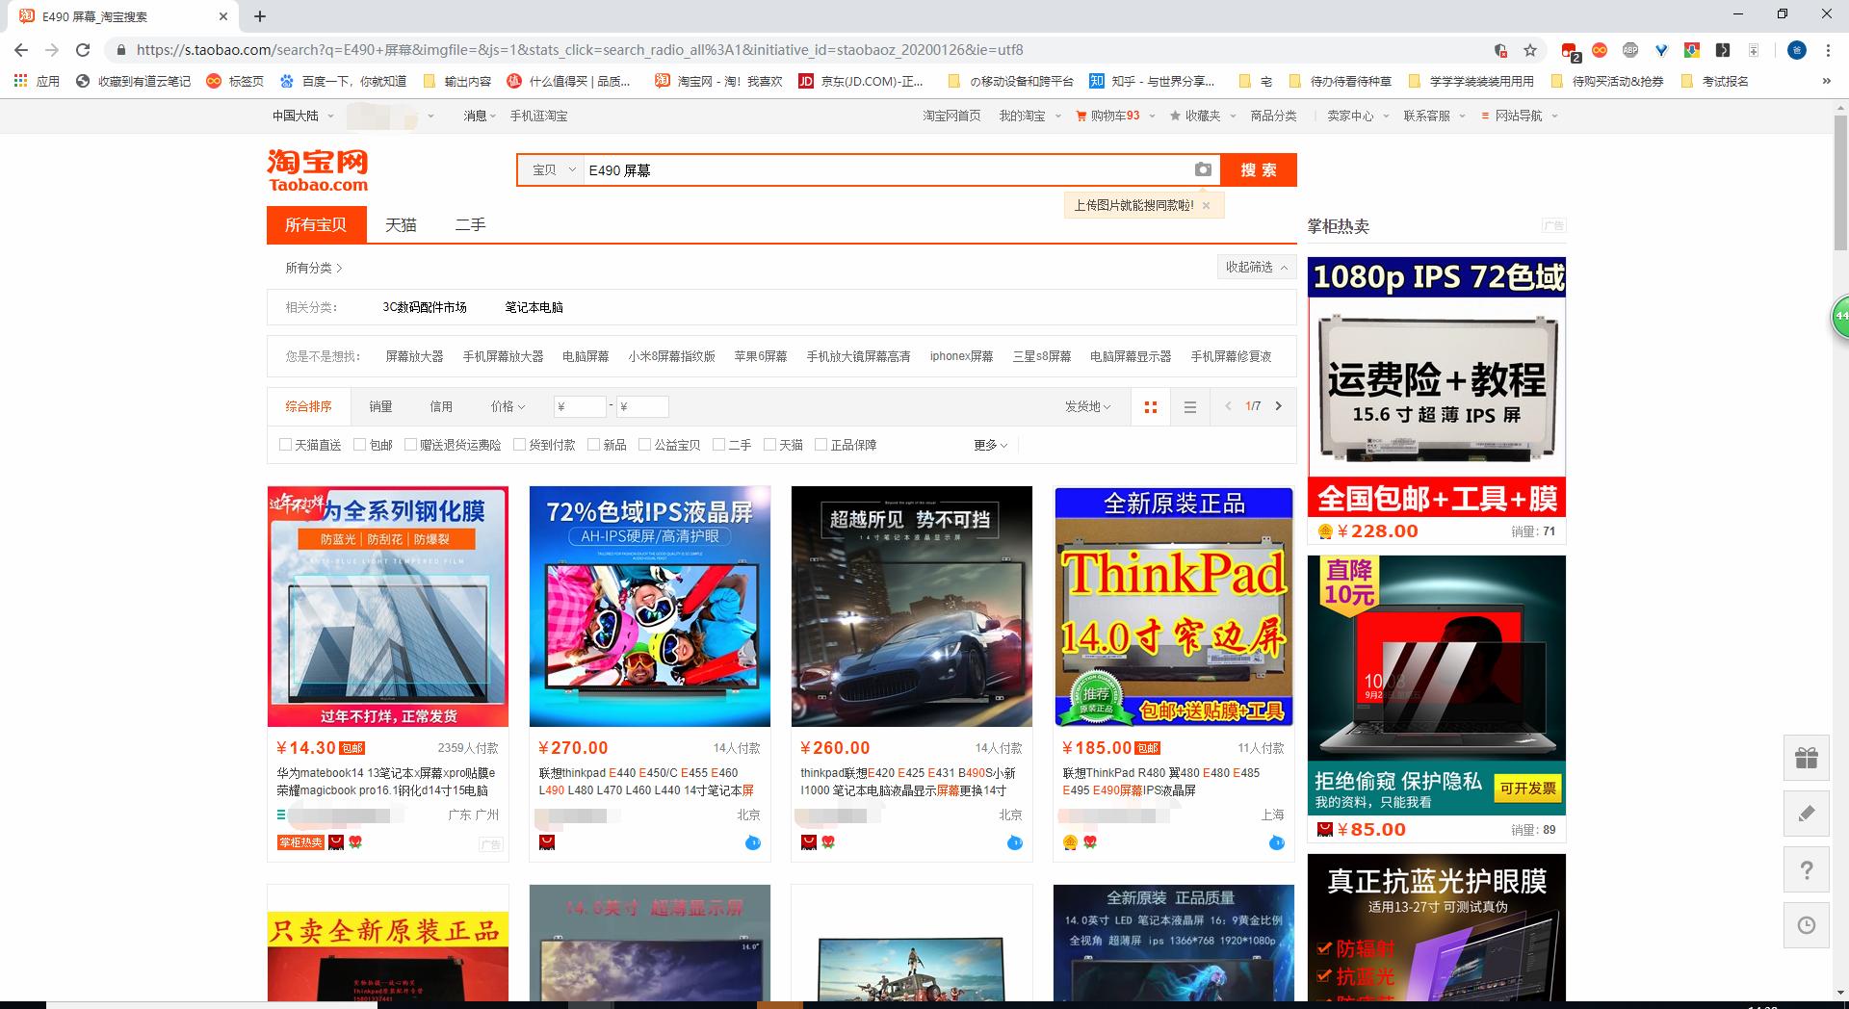Switch results to list view icon
Screen dimensions: 1849x1009
[x=1190, y=406]
